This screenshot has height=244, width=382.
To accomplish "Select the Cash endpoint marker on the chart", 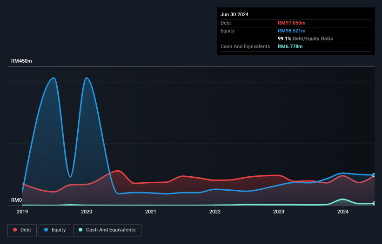I will pos(374,204).
